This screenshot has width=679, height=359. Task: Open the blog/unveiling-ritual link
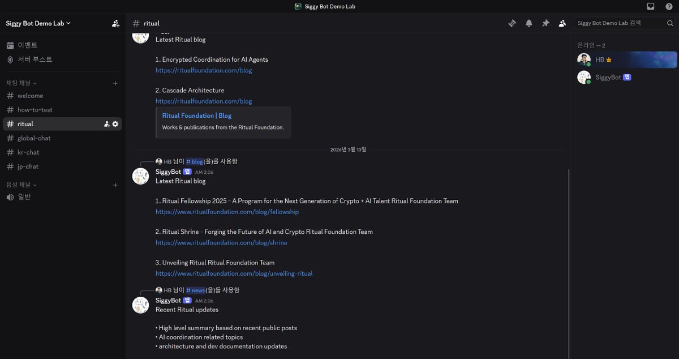click(234, 273)
